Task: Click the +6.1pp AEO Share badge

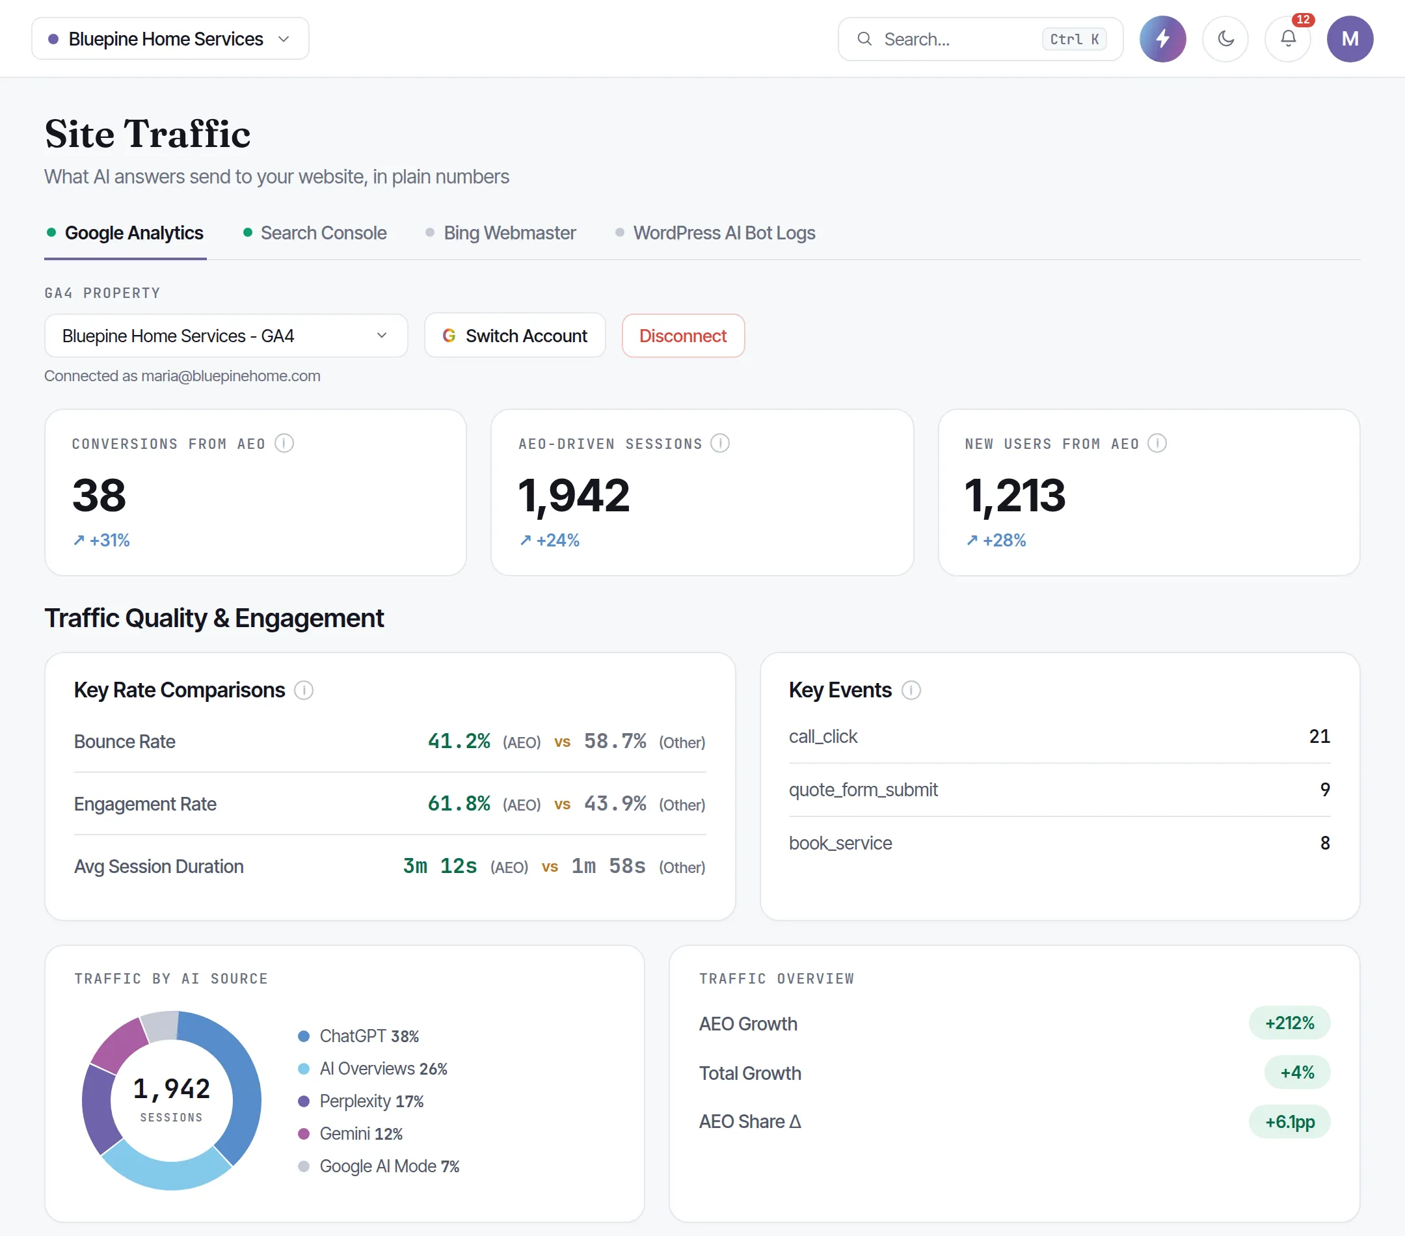Action: coord(1289,1122)
